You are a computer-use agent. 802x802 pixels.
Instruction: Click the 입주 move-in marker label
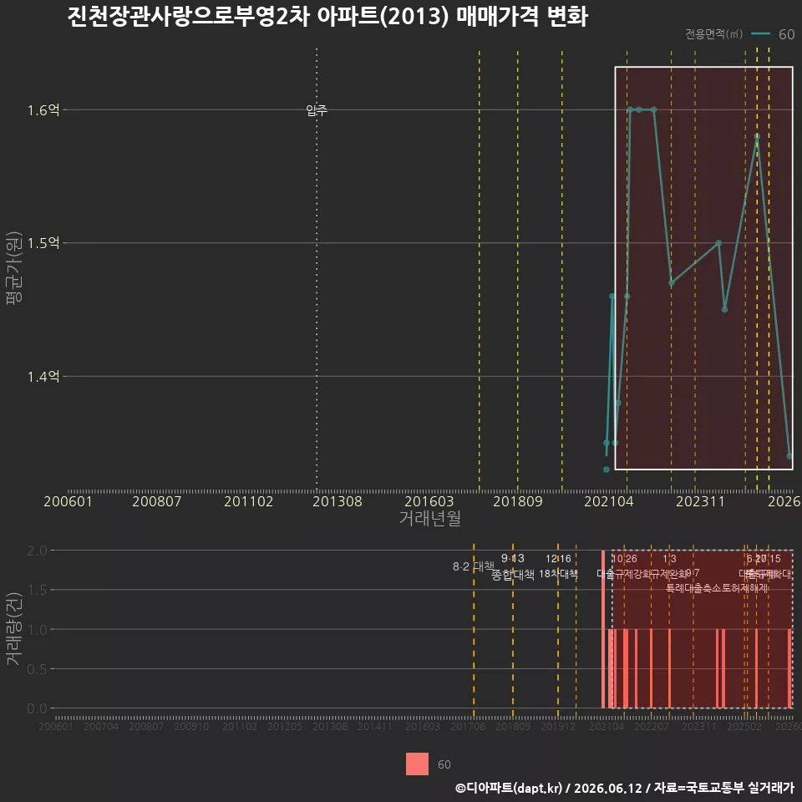tap(317, 109)
